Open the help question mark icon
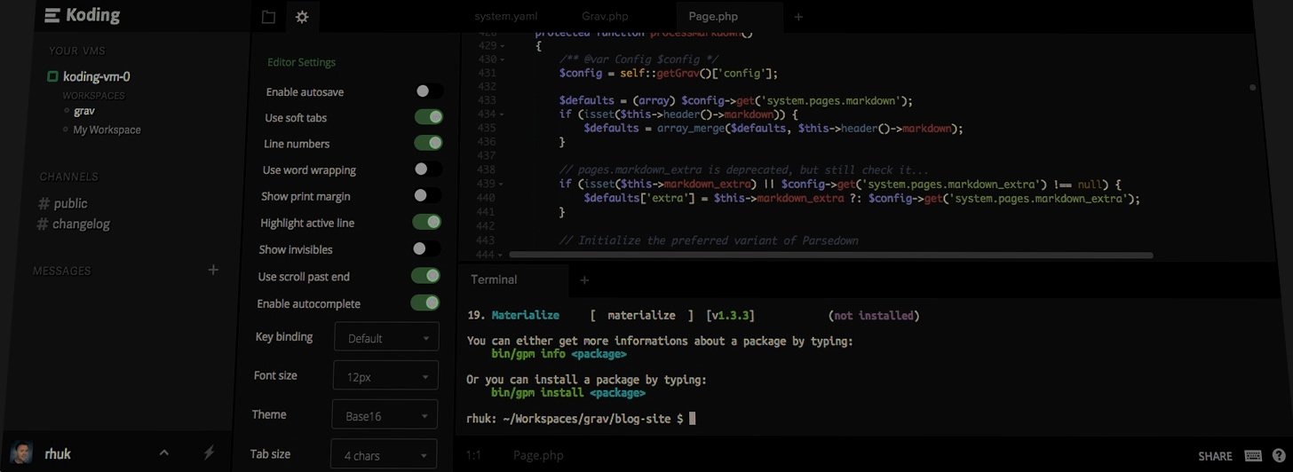This screenshot has width=1293, height=472. [1279, 455]
